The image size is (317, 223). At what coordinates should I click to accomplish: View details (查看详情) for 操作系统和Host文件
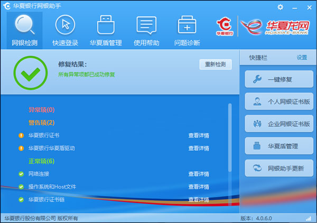(199, 187)
